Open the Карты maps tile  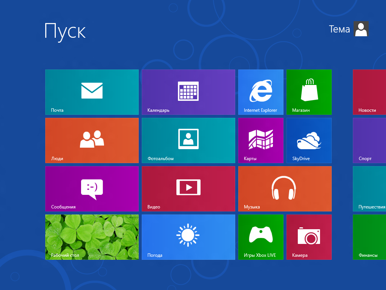point(260,140)
